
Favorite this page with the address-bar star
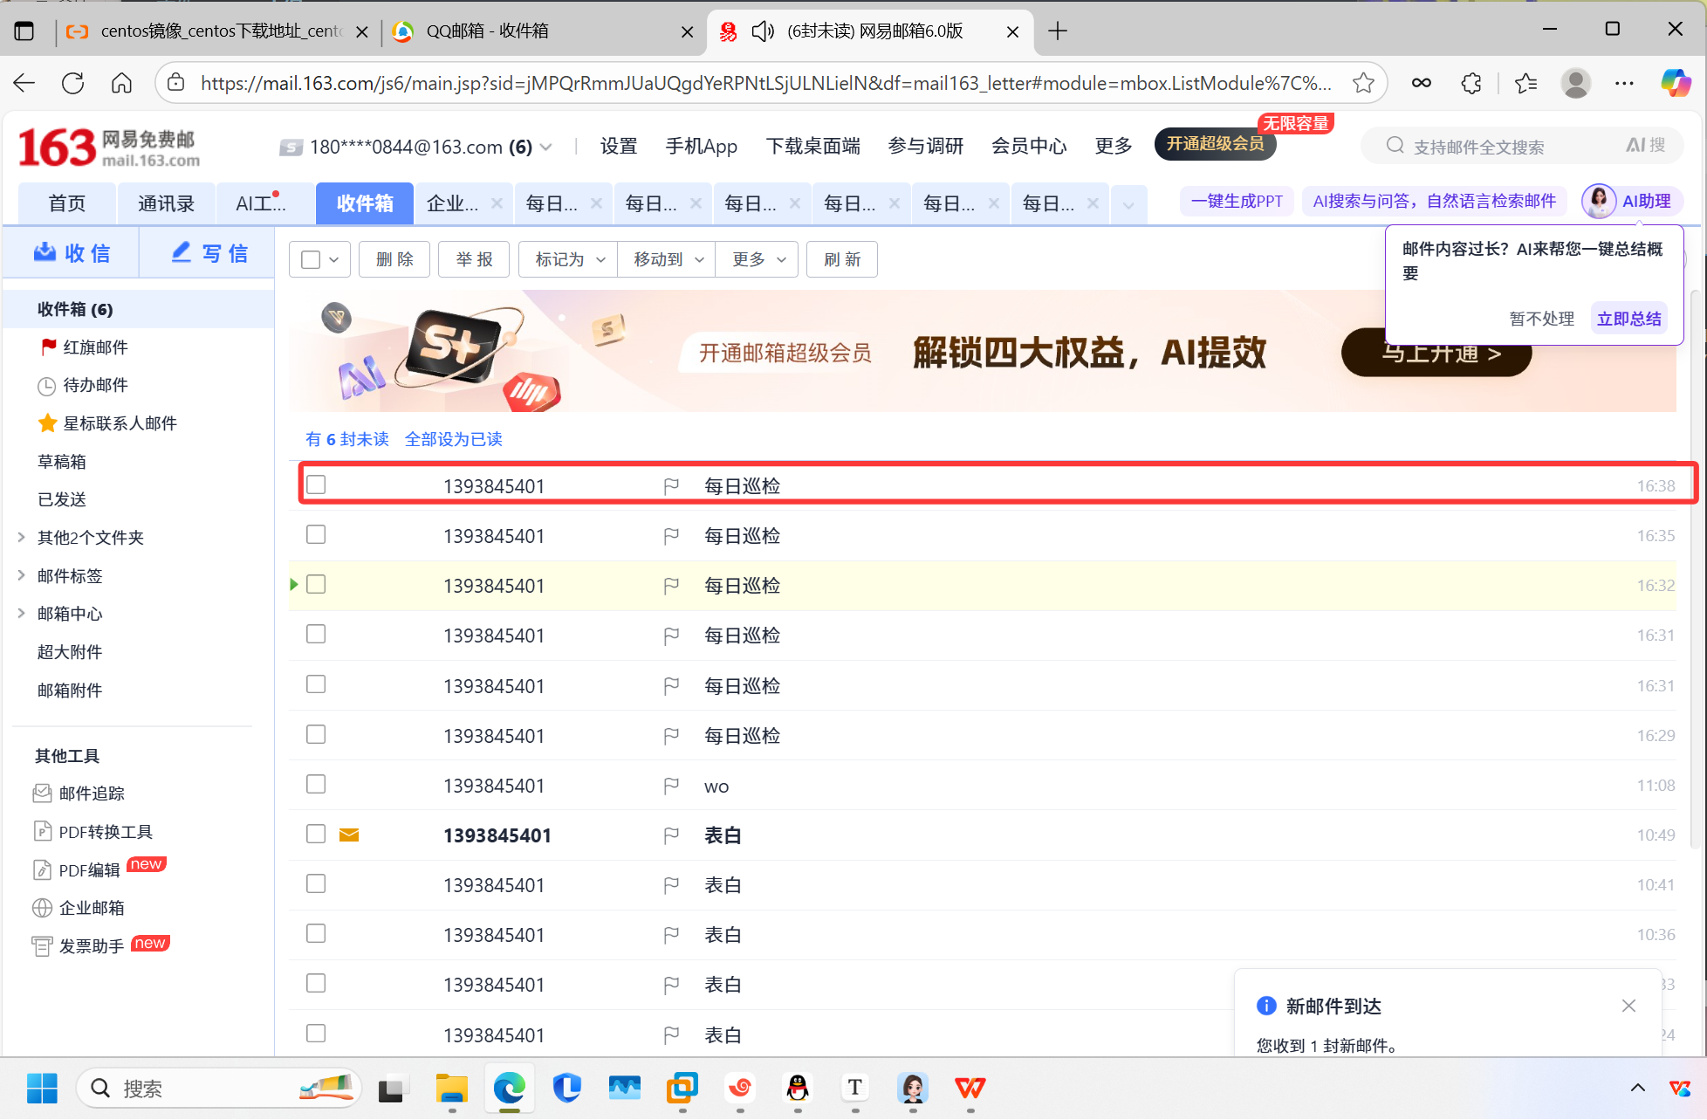pyautogui.click(x=1363, y=83)
